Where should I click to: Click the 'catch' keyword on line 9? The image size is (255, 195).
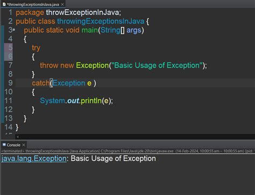click(40, 83)
